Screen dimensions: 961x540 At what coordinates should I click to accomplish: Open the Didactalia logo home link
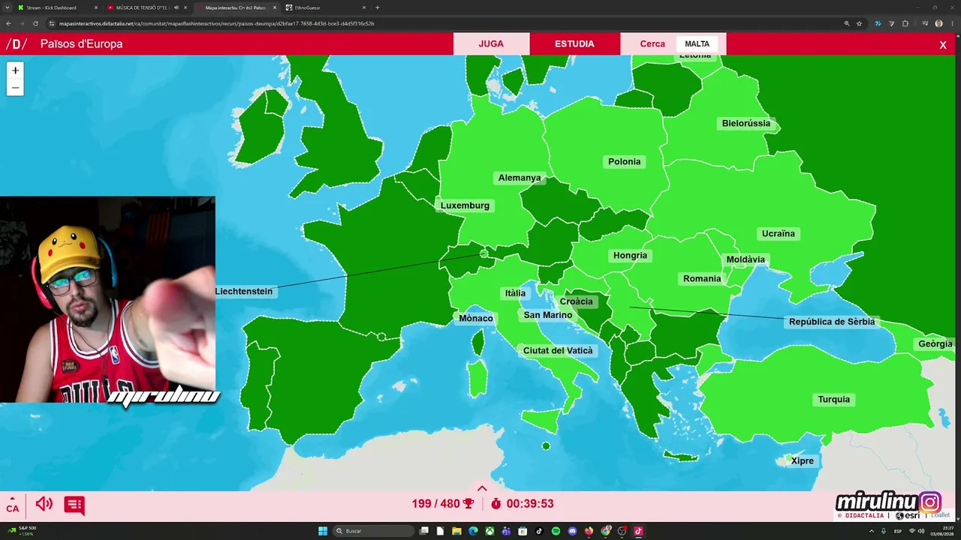17,44
